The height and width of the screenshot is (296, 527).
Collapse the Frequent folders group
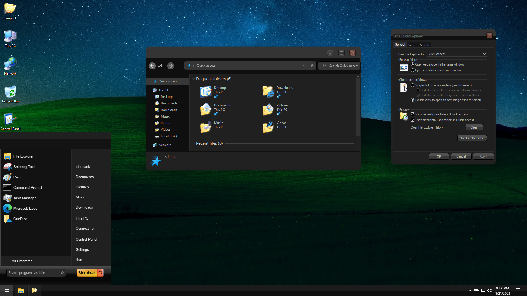pyautogui.click(x=193, y=79)
